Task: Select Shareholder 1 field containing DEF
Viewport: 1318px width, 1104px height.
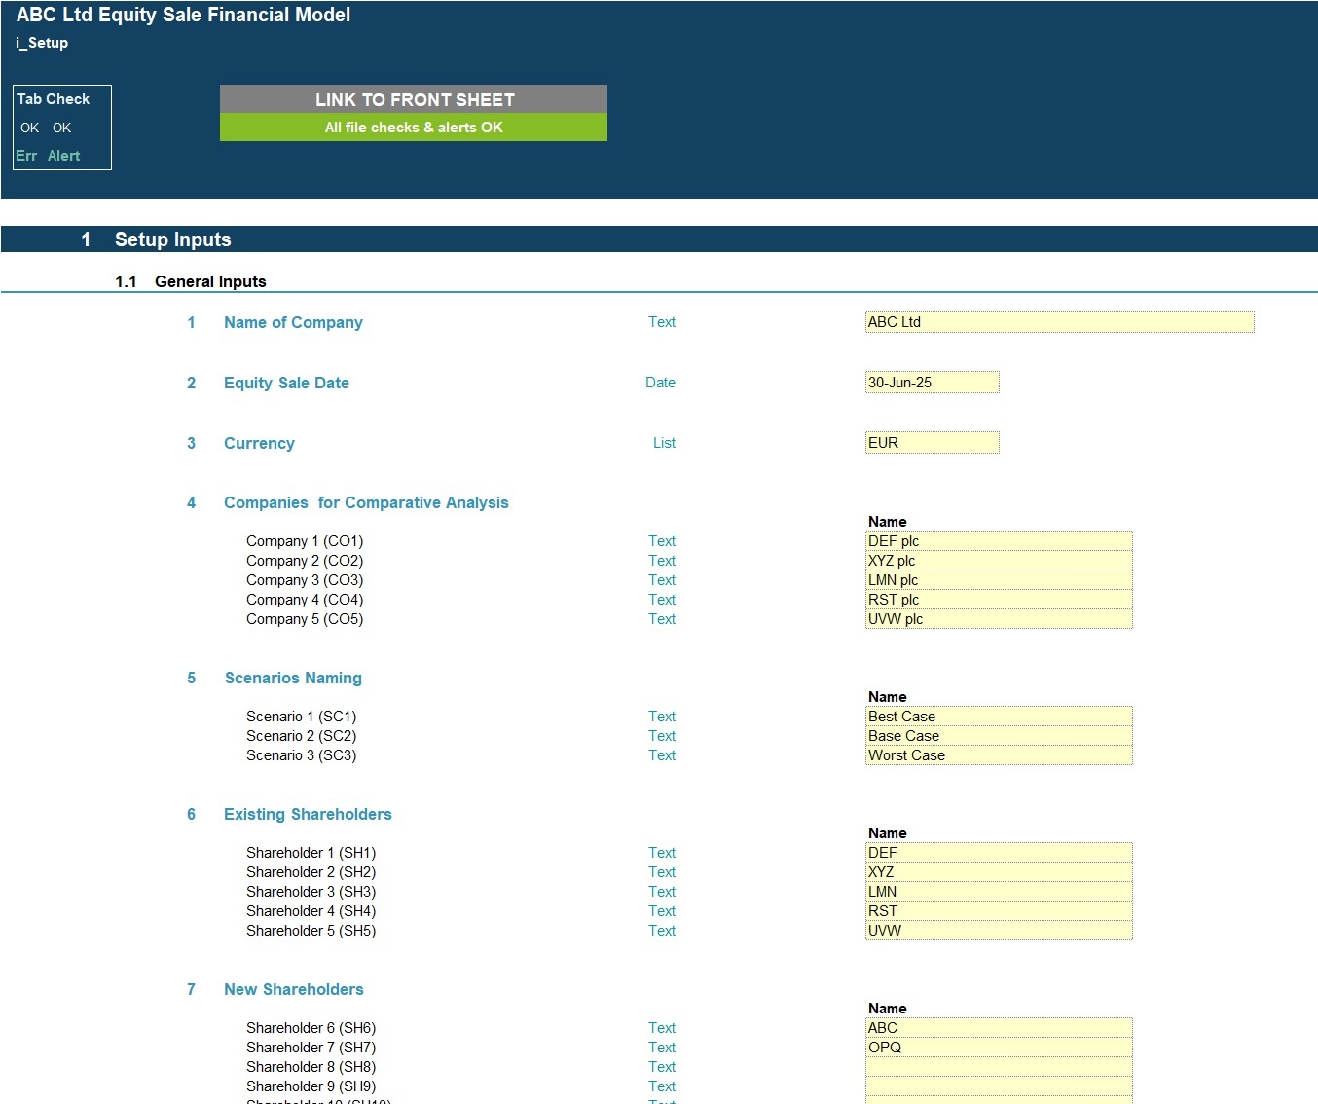Action: (998, 852)
